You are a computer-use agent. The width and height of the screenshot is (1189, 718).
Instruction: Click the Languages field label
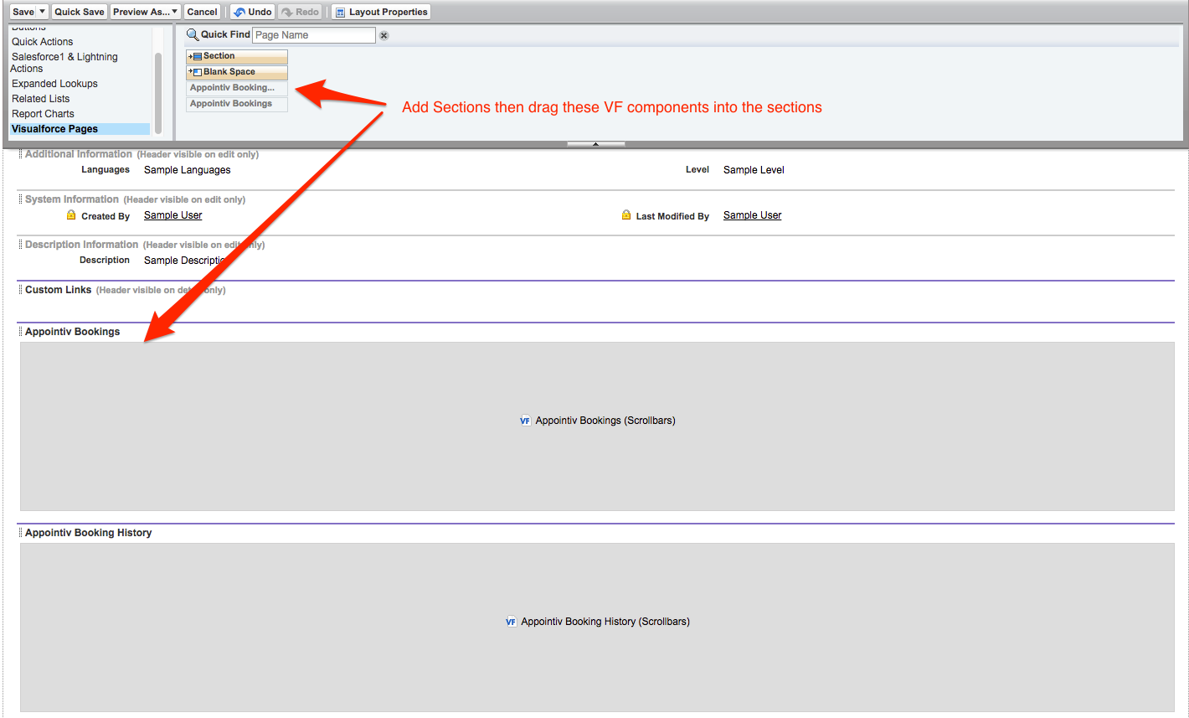106,170
